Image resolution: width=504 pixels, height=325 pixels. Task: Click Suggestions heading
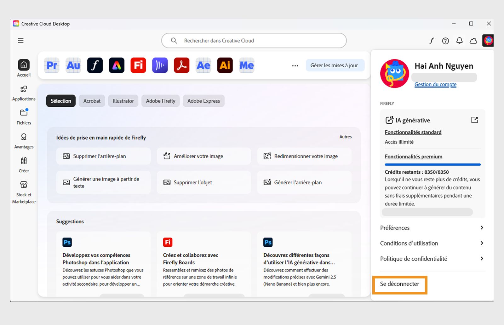(70, 221)
